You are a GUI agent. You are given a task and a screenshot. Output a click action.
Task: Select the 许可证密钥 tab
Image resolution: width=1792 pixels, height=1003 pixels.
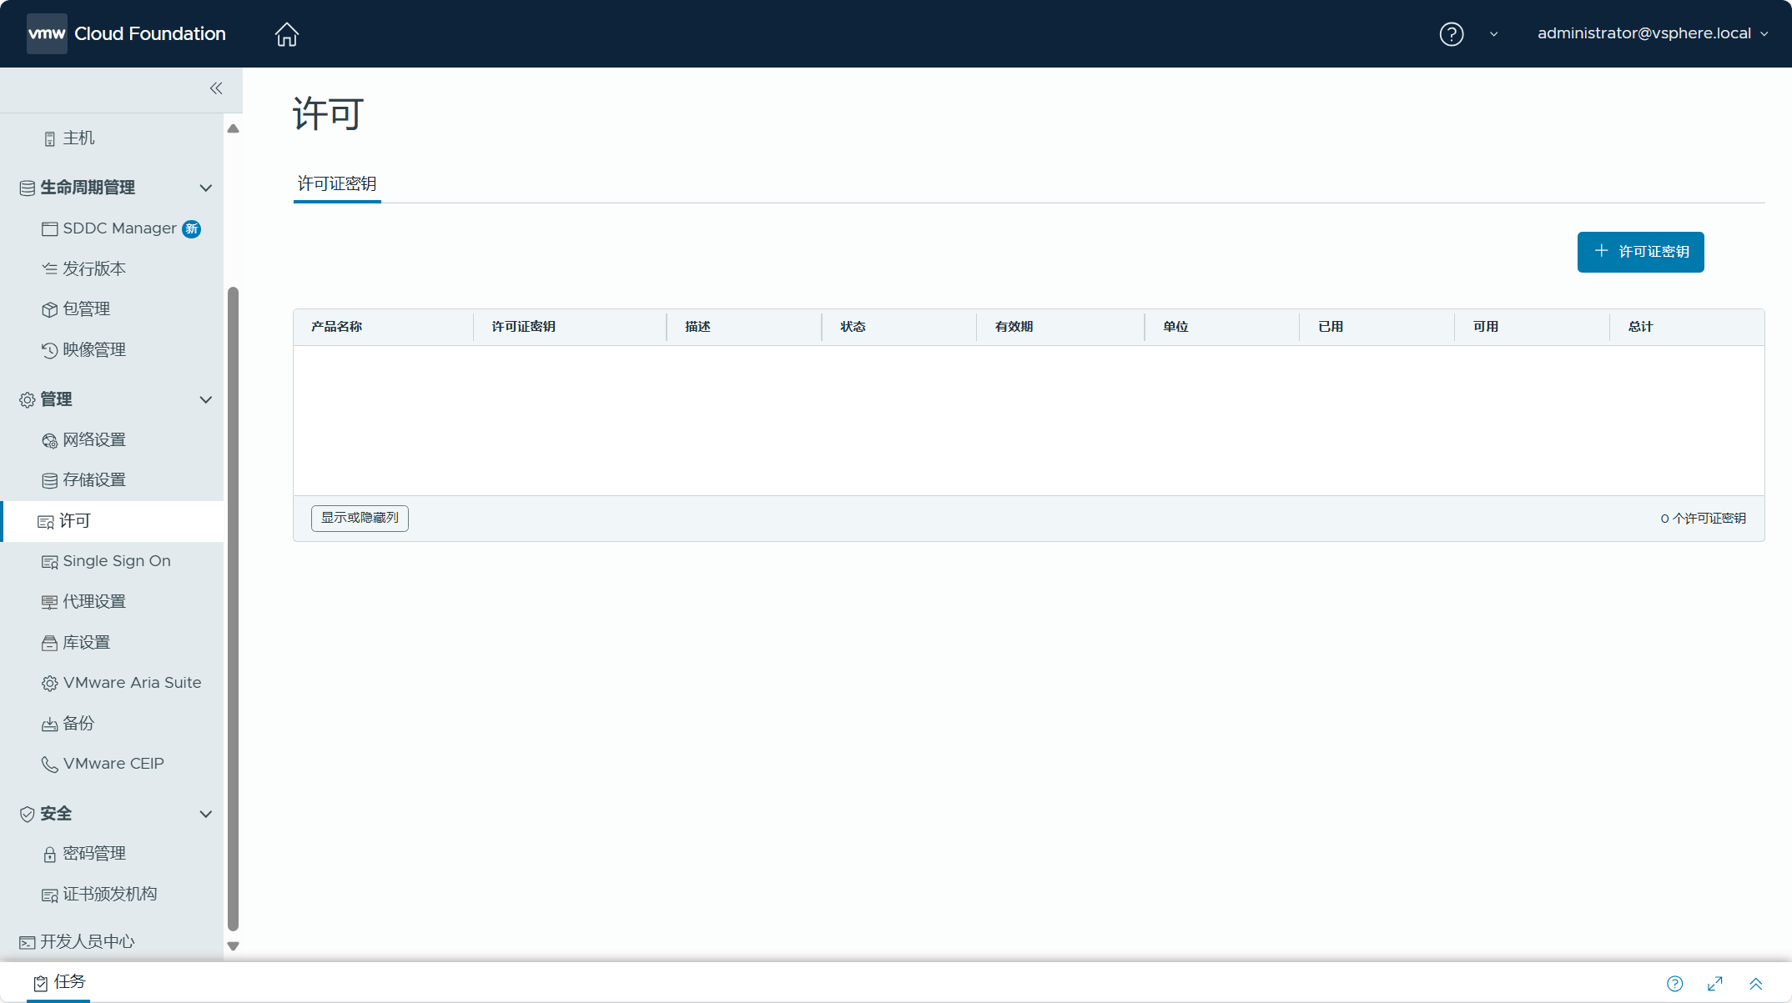tap(337, 183)
